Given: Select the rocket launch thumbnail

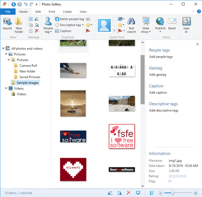Looking at the screenshot, I should [x=73, y=103].
